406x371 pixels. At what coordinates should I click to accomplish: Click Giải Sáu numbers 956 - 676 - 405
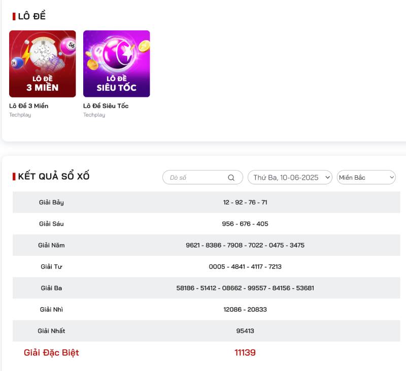point(245,224)
